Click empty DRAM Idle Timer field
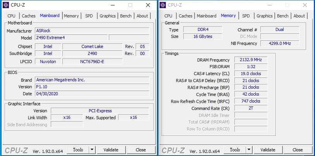 tap(251, 115)
